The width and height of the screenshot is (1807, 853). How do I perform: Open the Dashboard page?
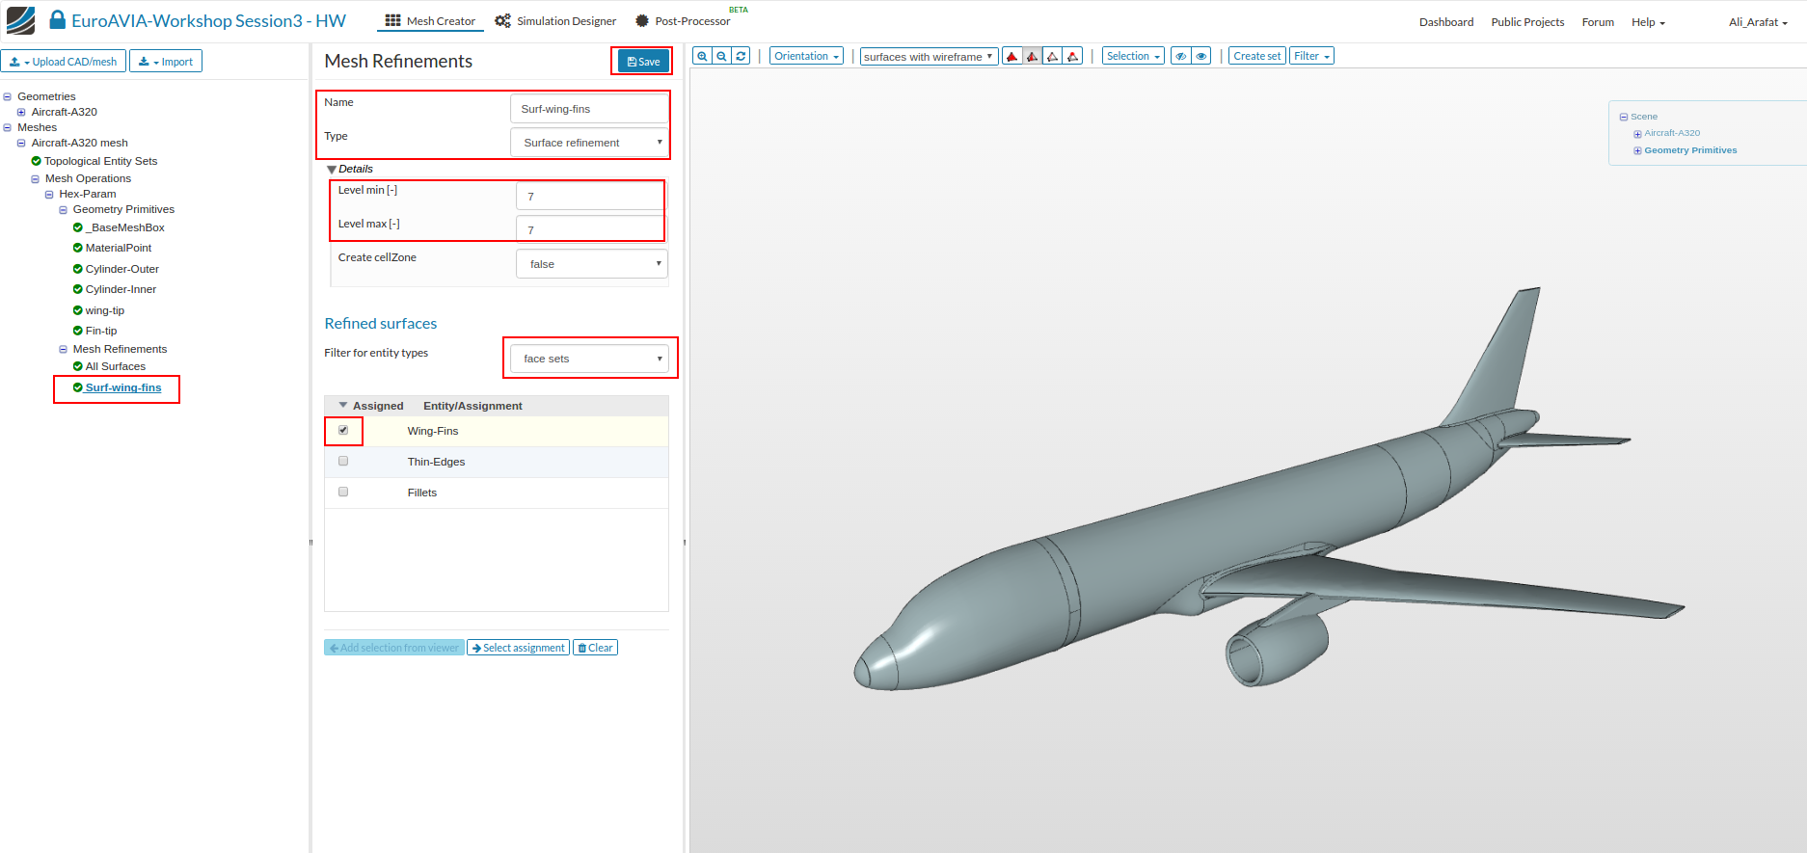click(1446, 22)
